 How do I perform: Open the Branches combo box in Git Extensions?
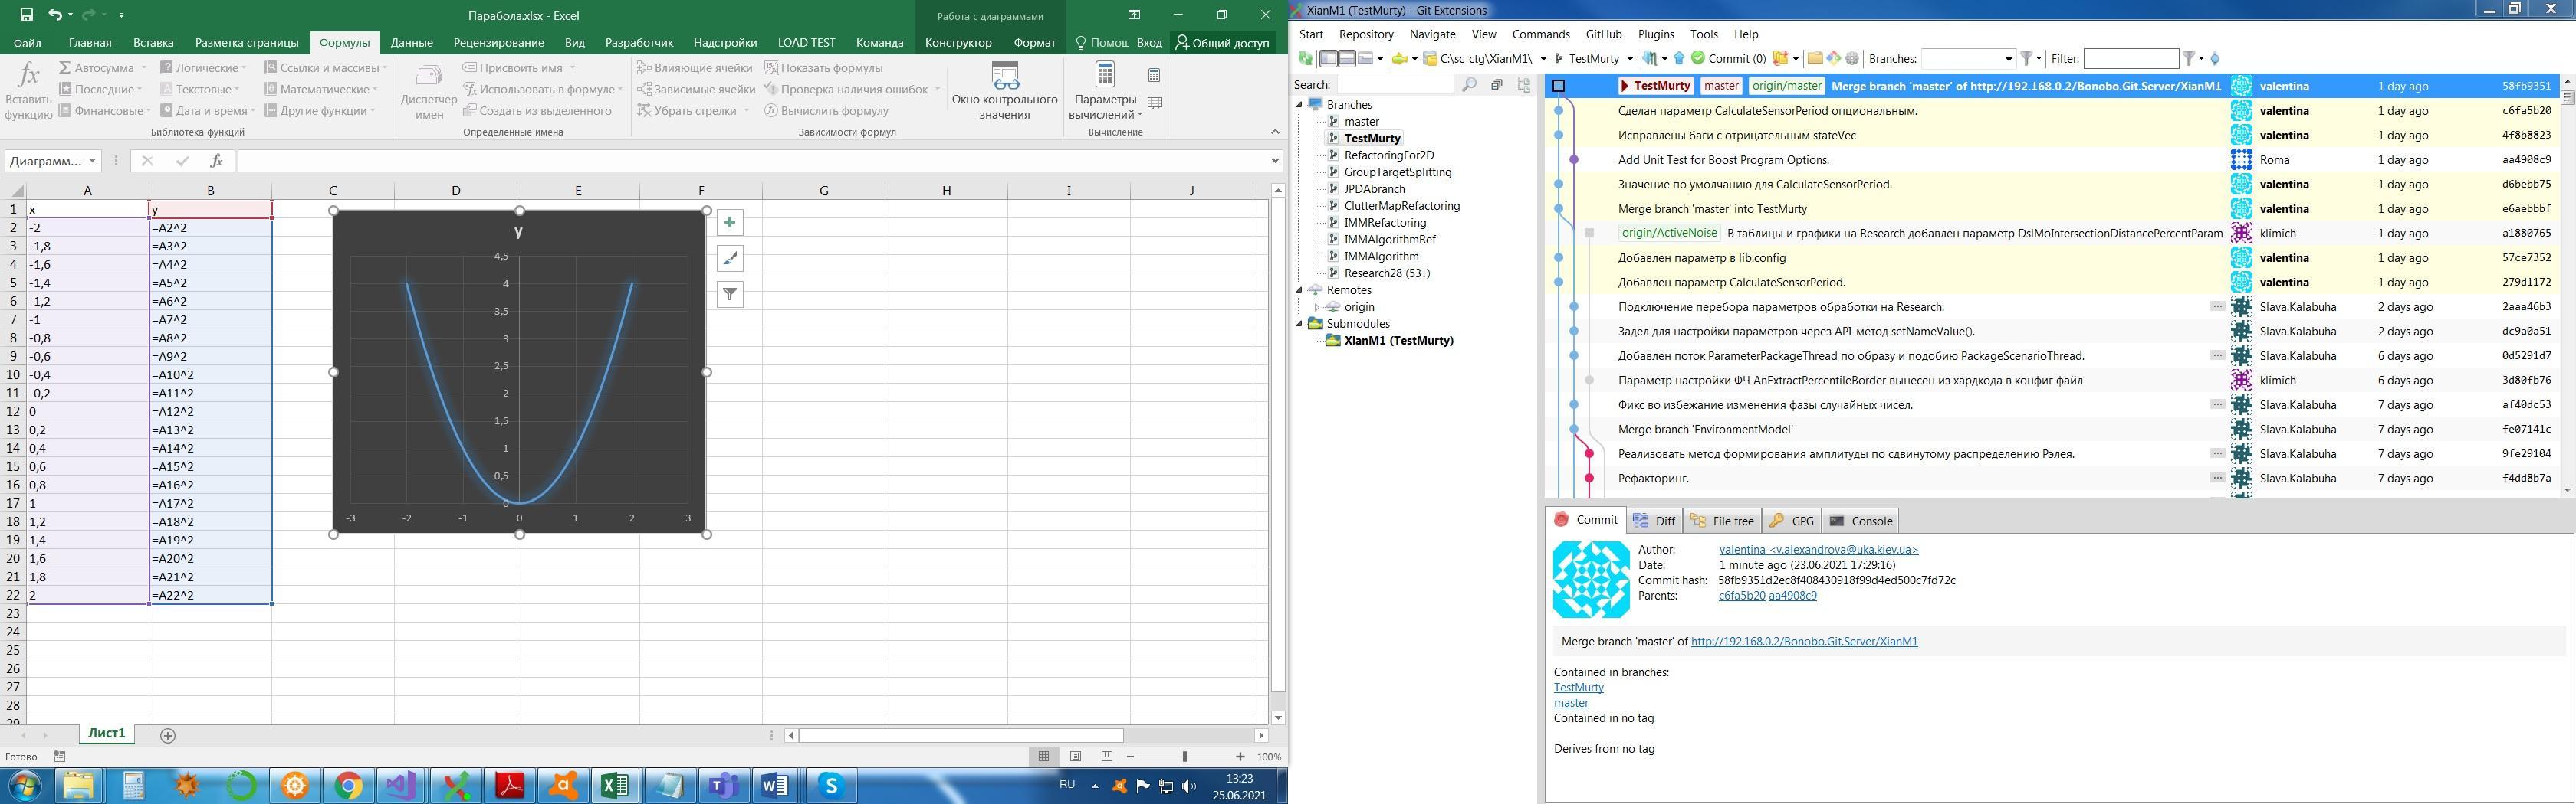tap(1967, 59)
